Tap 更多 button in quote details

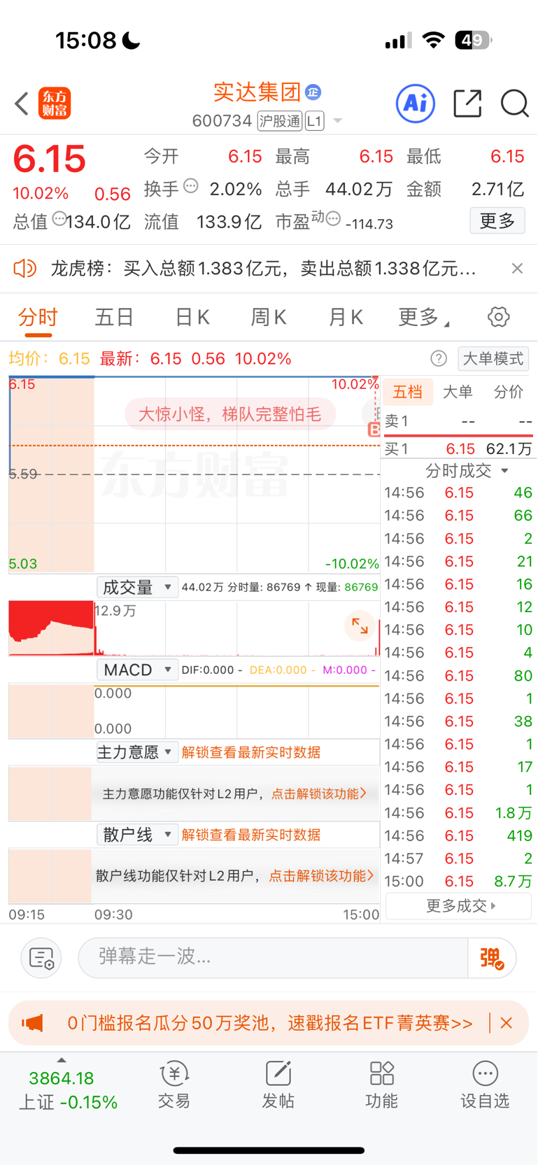tap(497, 221)
